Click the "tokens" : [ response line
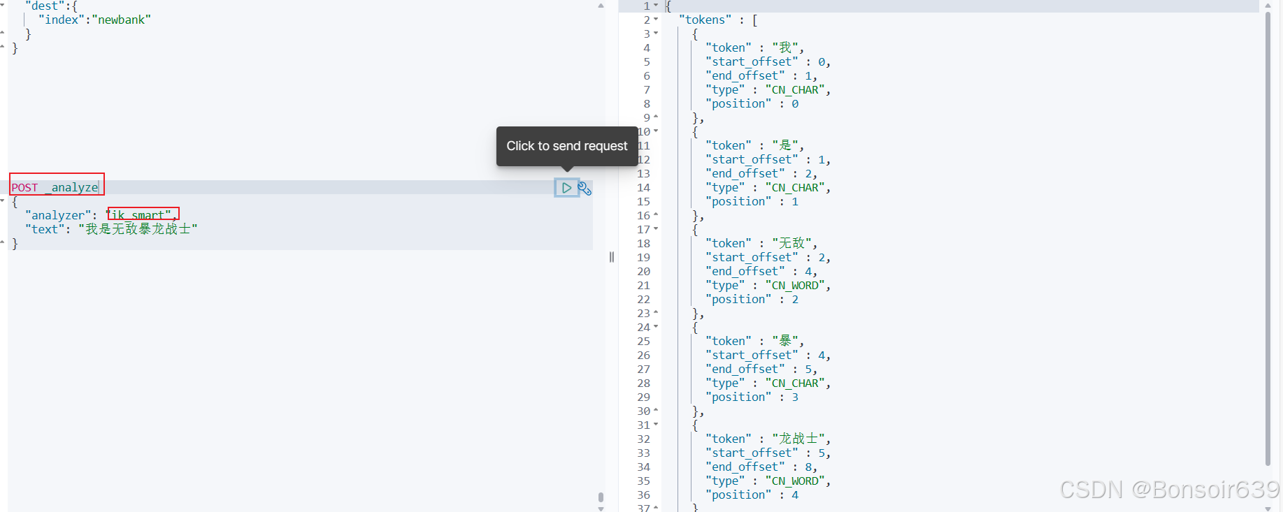Viewport: 1283px width, 512px height. [x=718, y=20]
